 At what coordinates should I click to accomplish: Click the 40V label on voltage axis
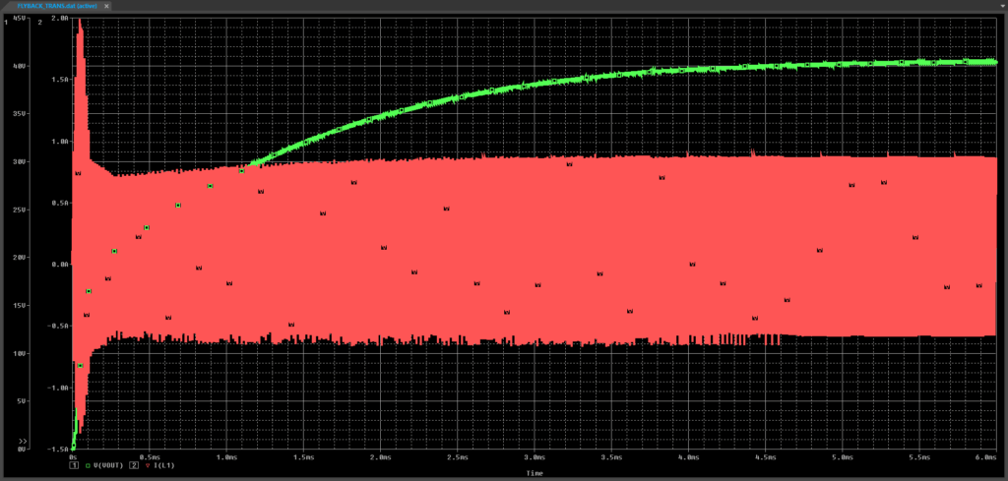[x=19, y=66]
